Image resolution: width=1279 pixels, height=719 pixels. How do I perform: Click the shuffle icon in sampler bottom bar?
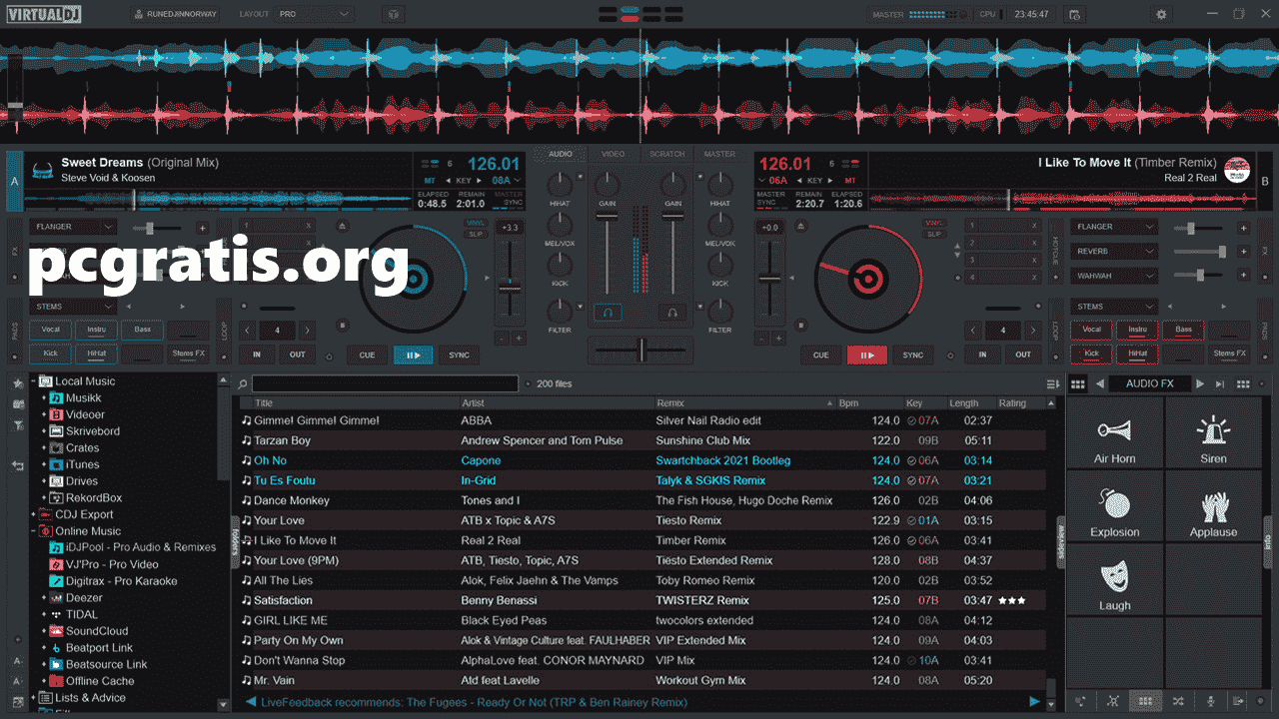(x=1178, y=701)
